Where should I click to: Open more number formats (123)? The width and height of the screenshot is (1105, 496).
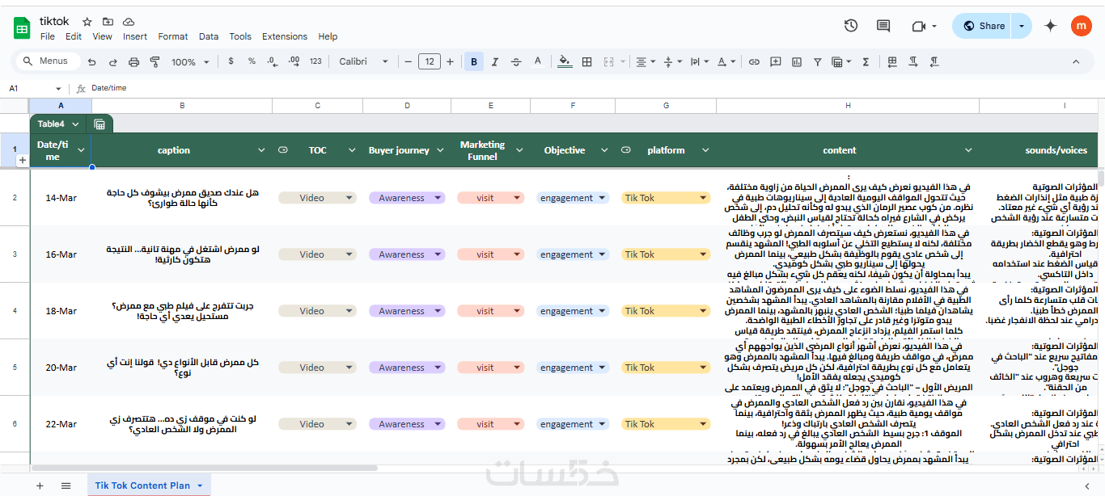(315, 61)
